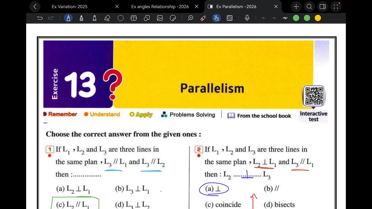Choose the medium stroke width
This screenshot has height=209, width=372.
click(274, 18)
